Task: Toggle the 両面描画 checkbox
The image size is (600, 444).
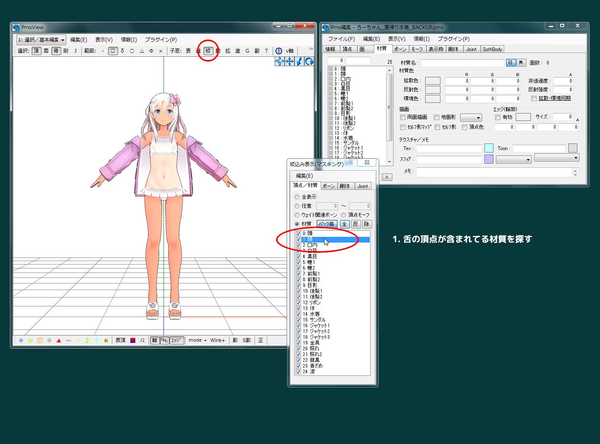Action: click(403, 117)
